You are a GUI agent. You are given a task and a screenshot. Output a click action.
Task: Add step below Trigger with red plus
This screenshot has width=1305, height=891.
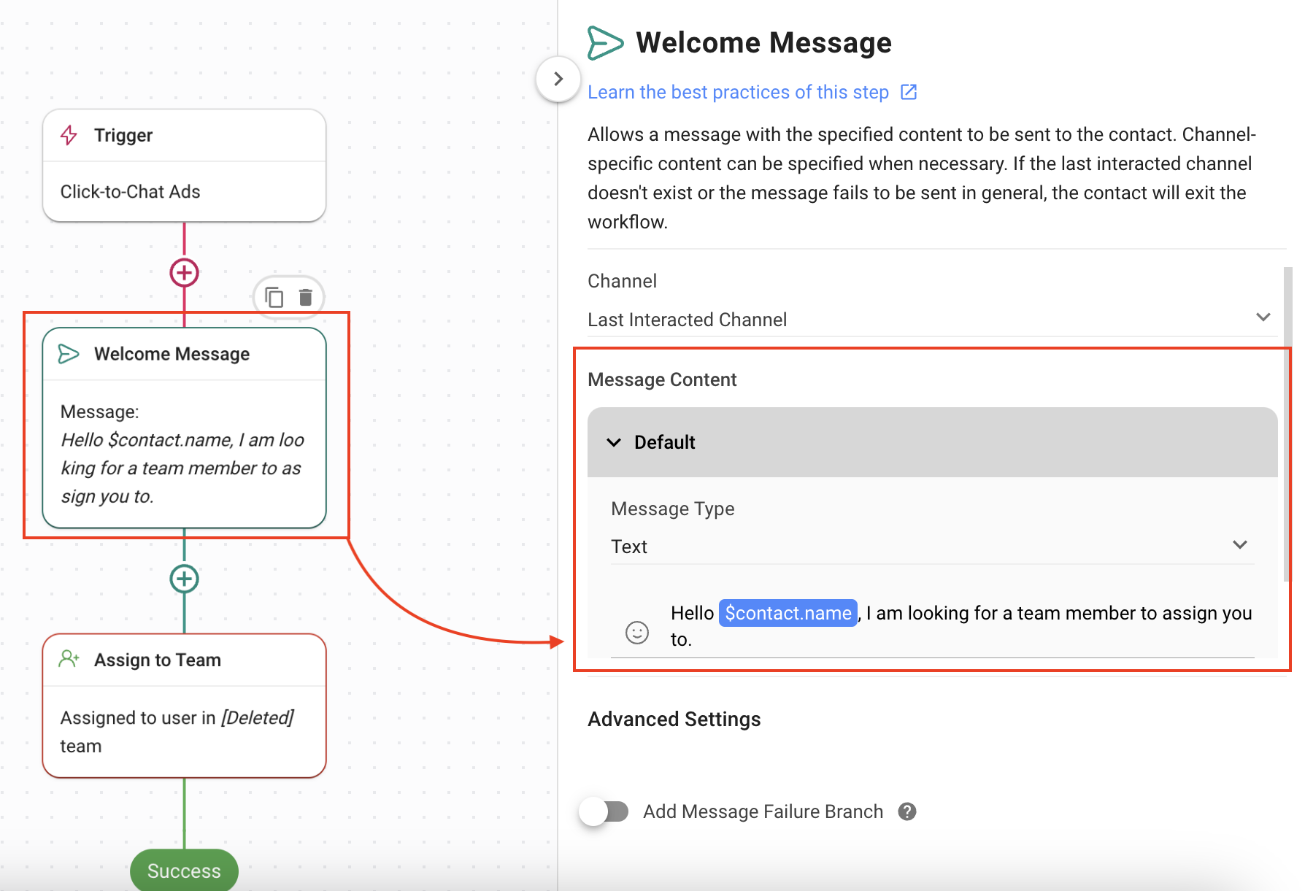(x=184, y=273)
